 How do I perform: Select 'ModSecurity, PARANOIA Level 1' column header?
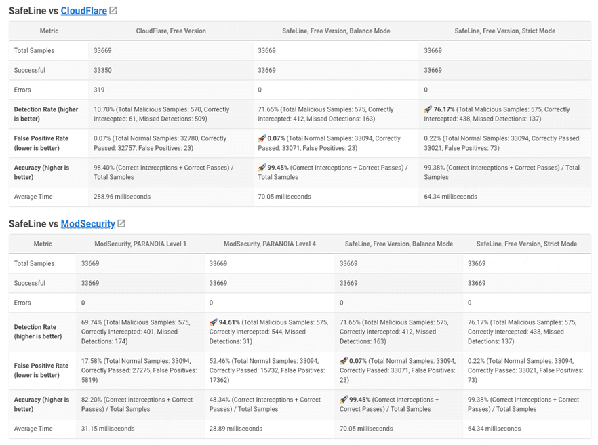[140, 244]
